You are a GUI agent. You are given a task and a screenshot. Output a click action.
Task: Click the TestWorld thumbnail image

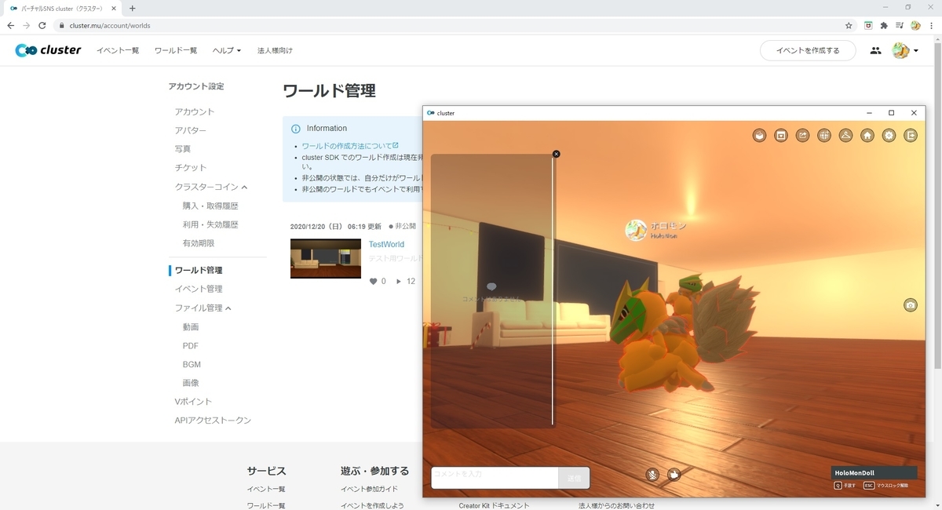[326, 258]
